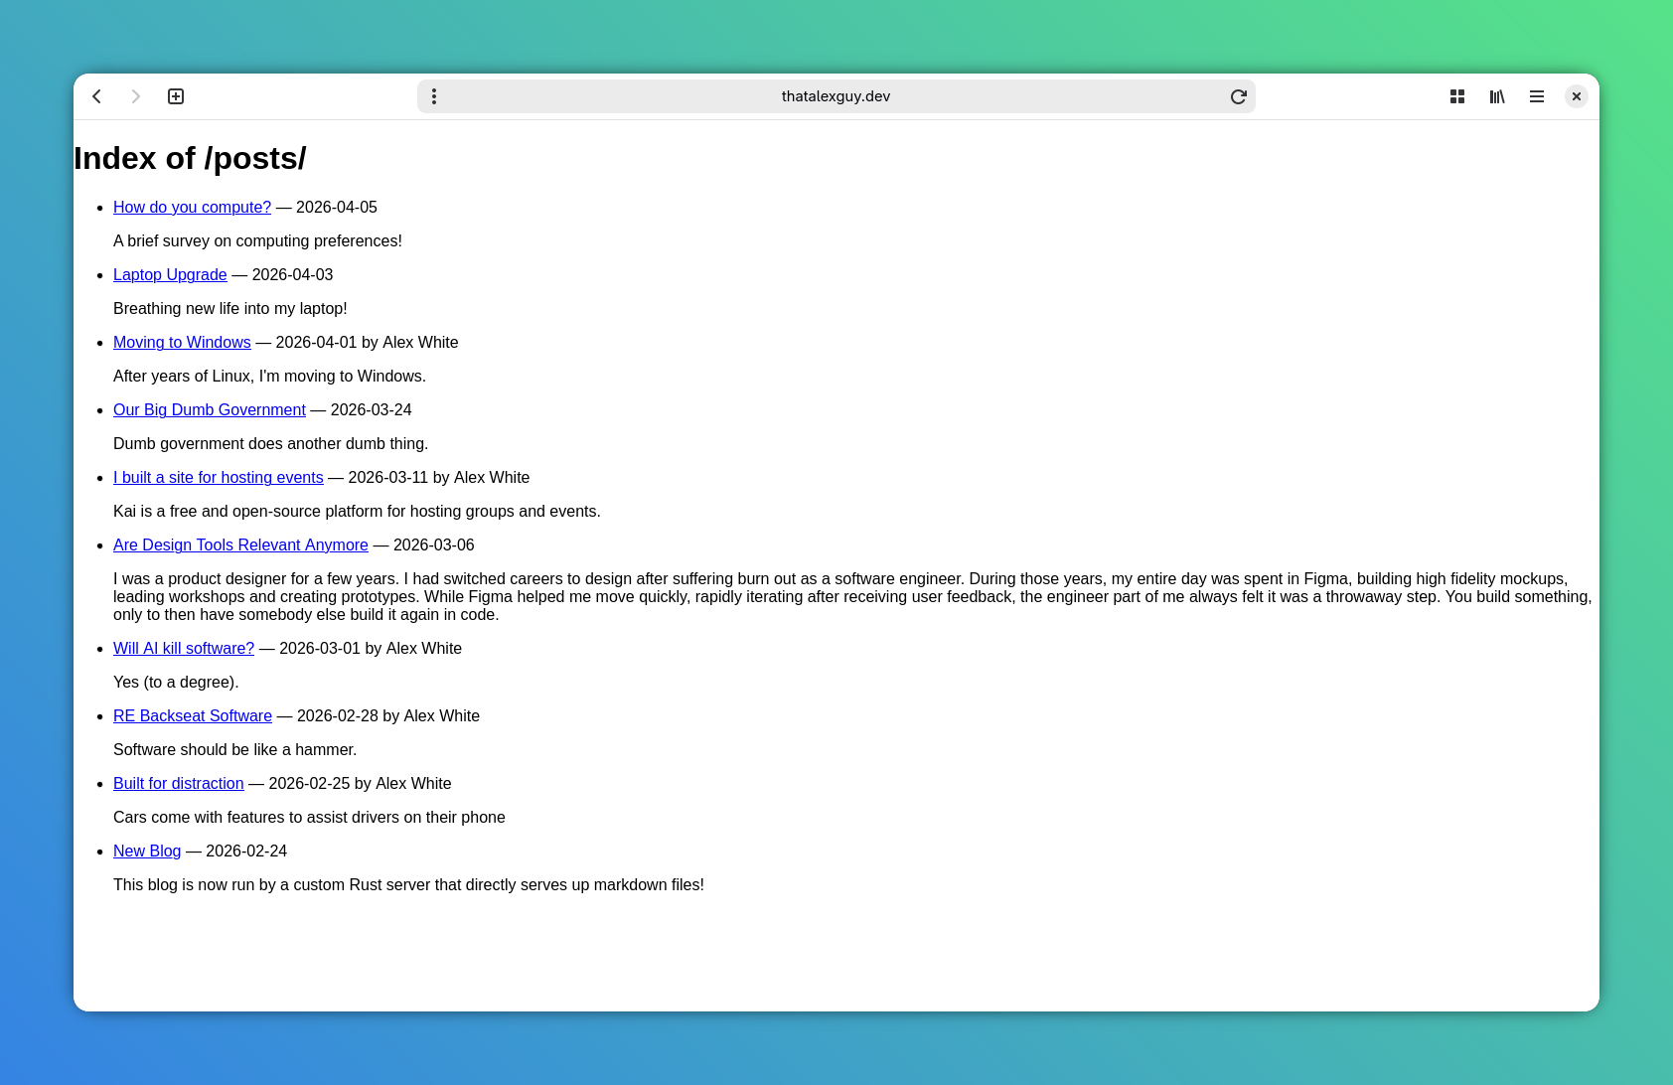Viewport: 1673px width, 1085px height.
Task: Reload the thatalexguy.dev page
Action: click(1238, 96)
